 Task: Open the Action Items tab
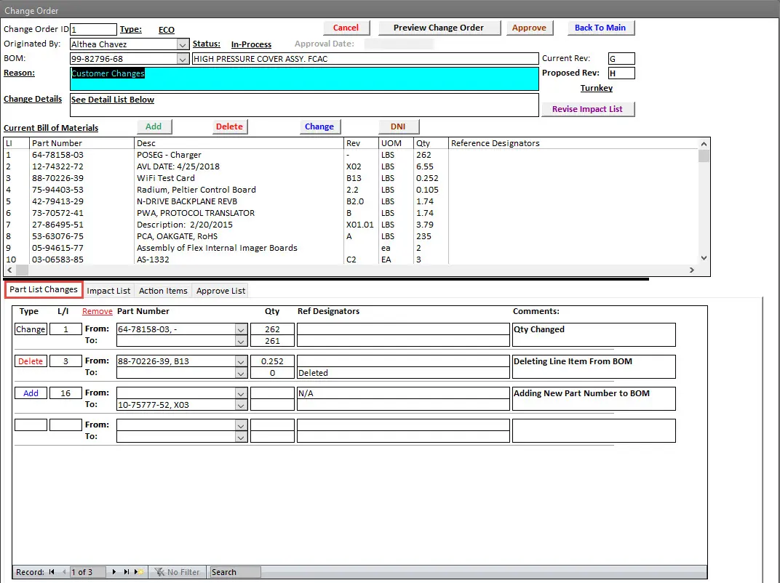pos(163,291)
